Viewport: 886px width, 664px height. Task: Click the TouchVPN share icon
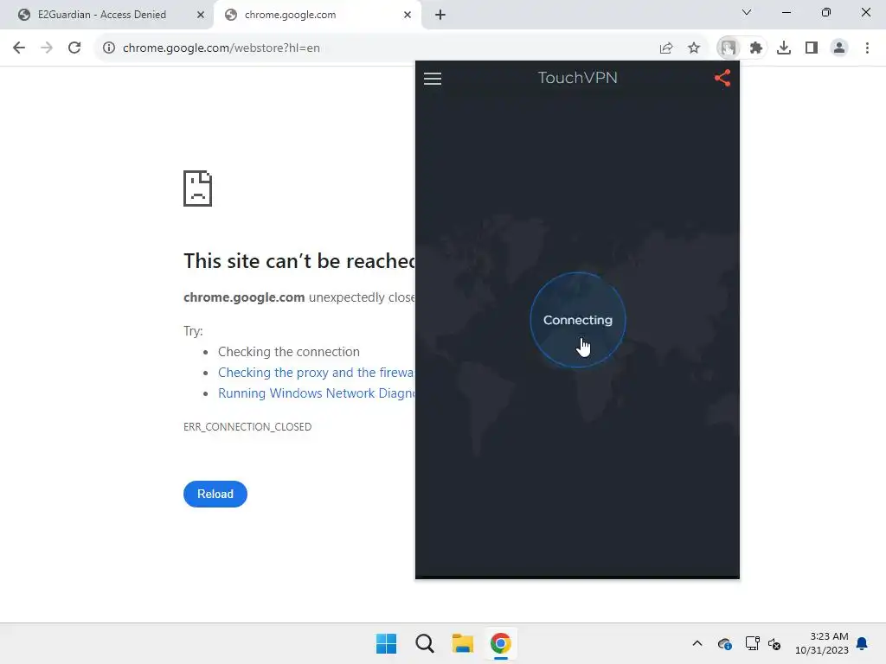coord(722,78)
